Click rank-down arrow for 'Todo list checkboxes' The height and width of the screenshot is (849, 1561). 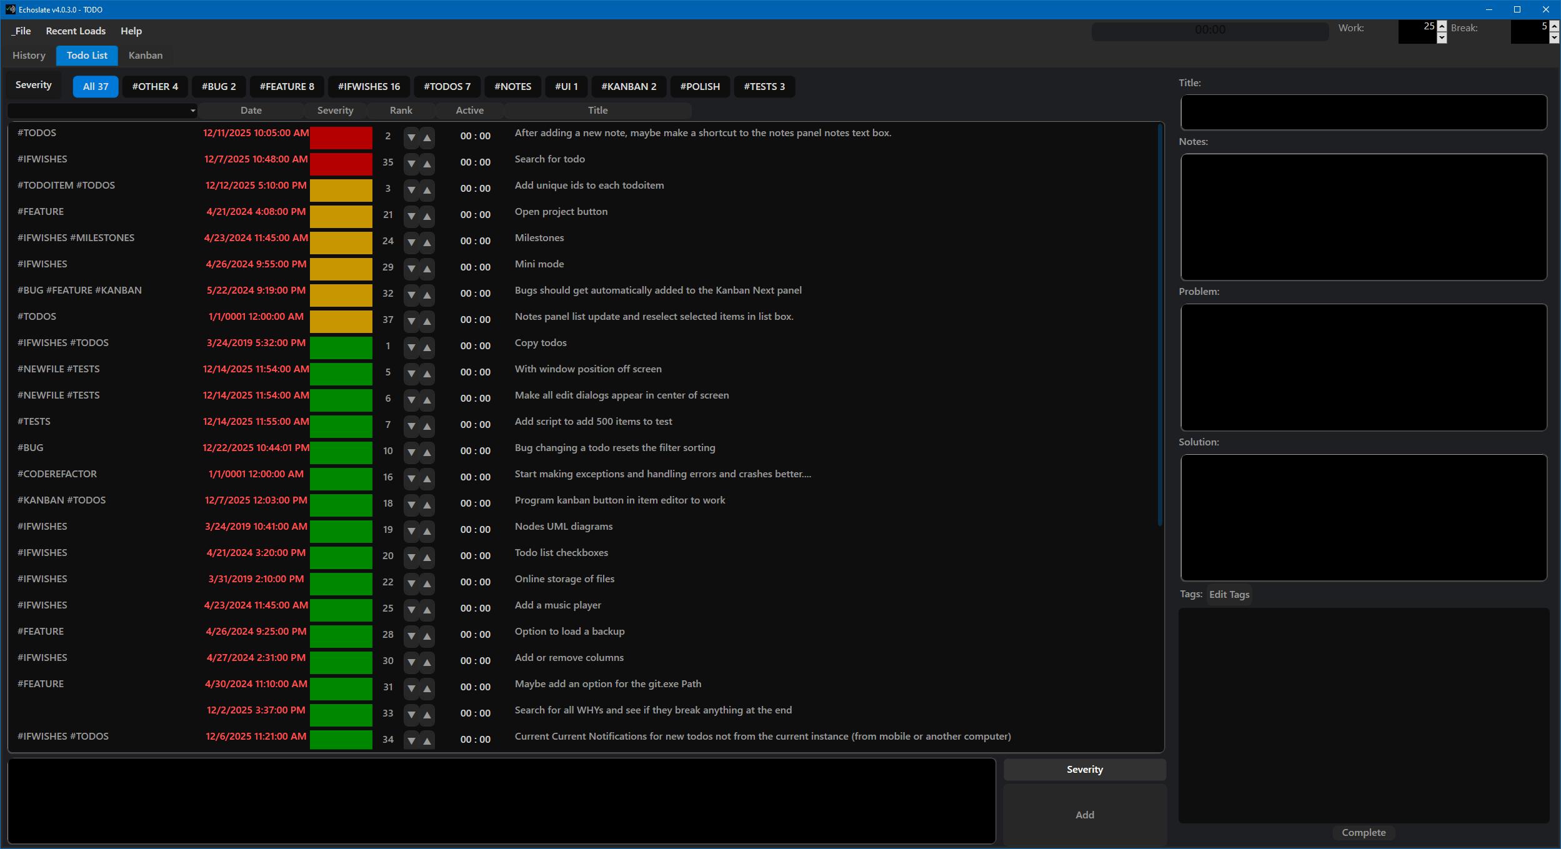click(x=411, y=557)
